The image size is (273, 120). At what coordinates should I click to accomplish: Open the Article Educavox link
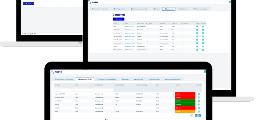pos(129,50)
